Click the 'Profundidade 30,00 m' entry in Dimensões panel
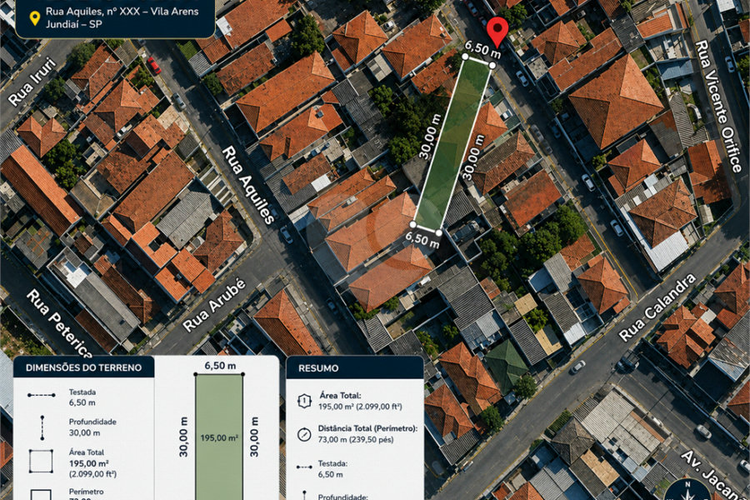 (92, 427)
